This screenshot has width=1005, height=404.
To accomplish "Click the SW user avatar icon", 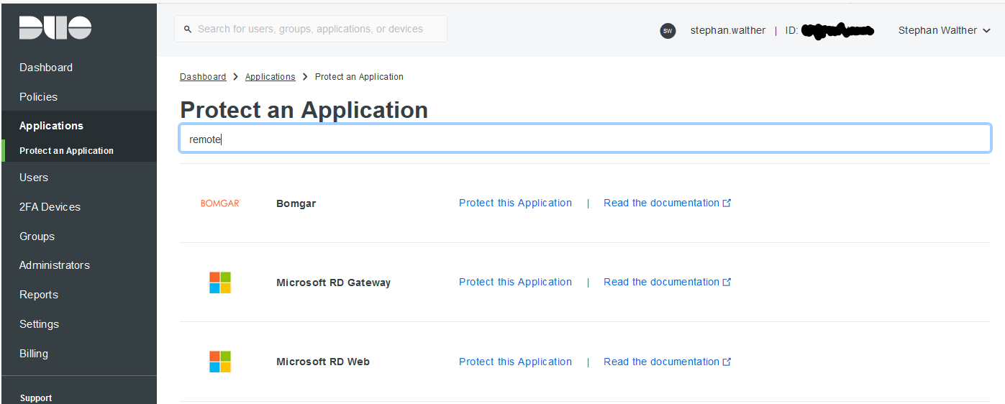I will click(668, 31).
